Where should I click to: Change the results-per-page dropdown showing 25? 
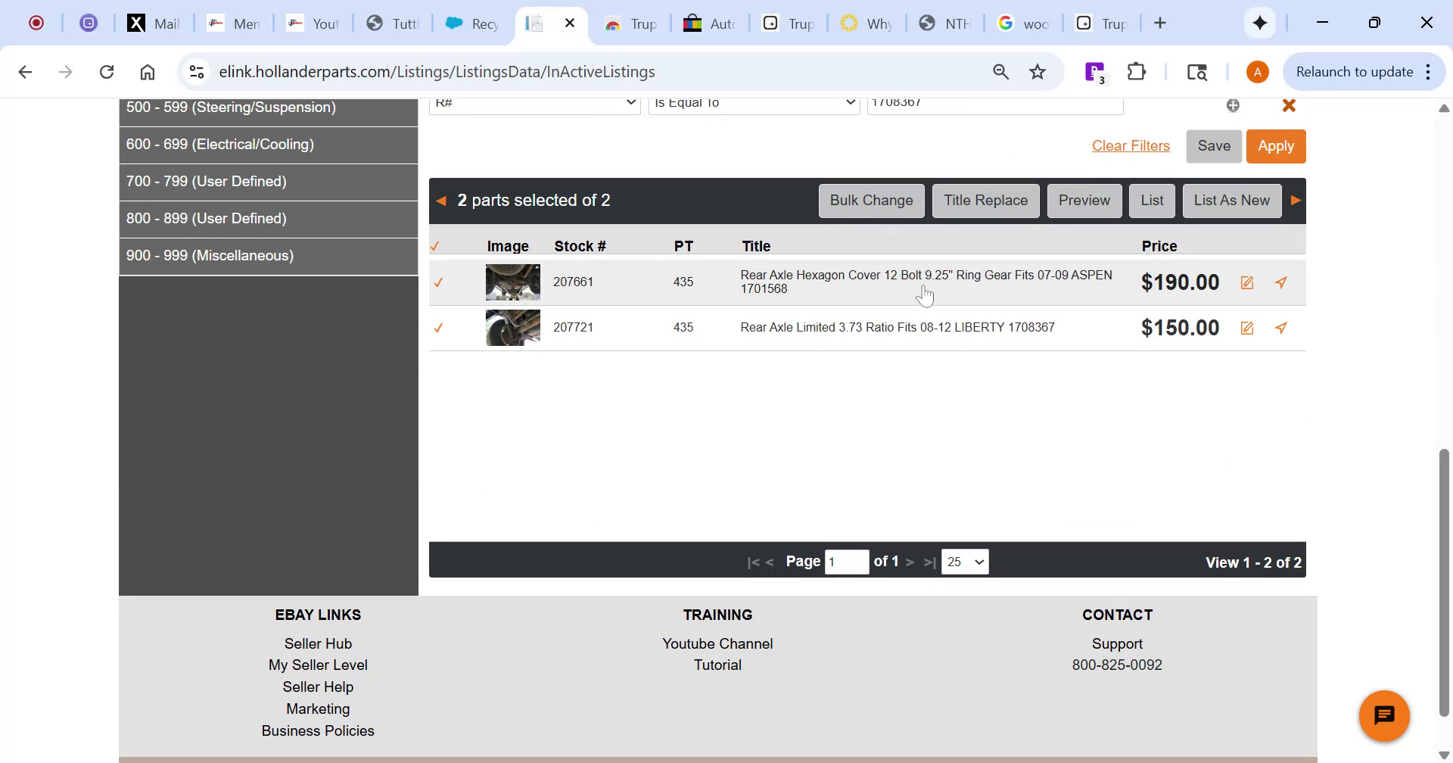(964, 561)
